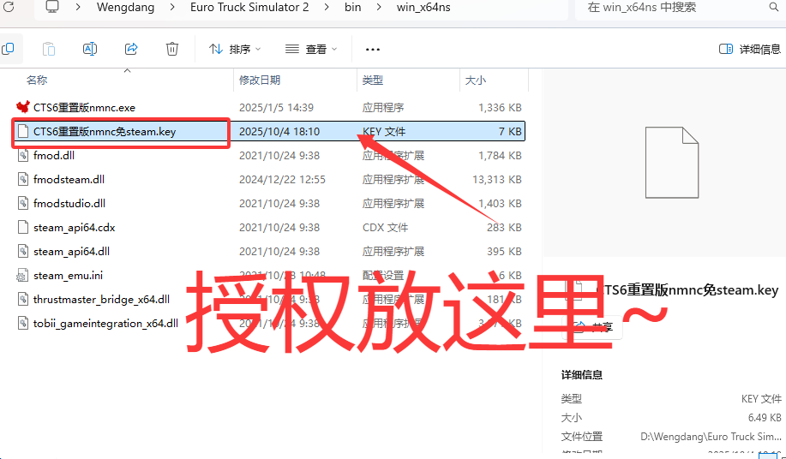Image resolution: width=786 pixels, height=459 pixels.
Task: Click the steam_emu.ini gear file icon
Action: (23, 276)
